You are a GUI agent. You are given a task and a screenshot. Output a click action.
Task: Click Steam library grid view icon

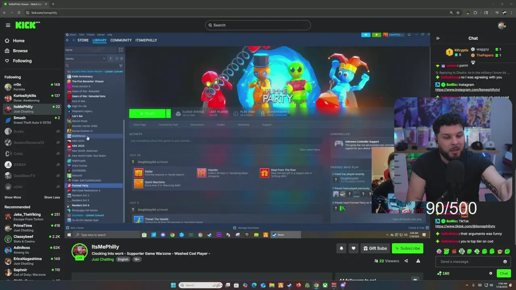[x=121, y=50]
